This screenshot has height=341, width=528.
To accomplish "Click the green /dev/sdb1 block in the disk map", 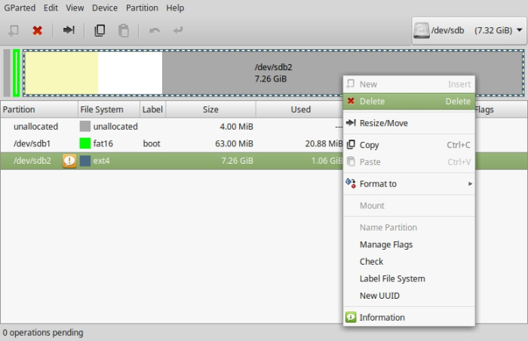I will click(x=16, y=72).
